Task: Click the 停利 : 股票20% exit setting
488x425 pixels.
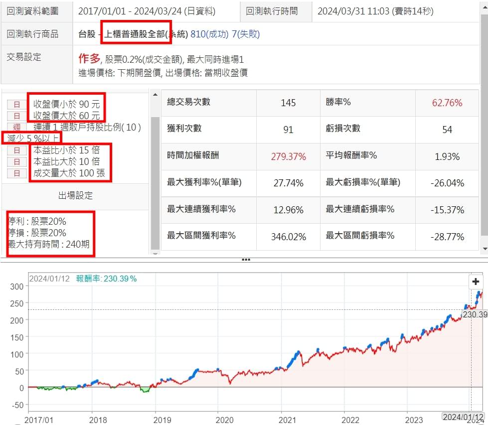Action: (37, 221)
